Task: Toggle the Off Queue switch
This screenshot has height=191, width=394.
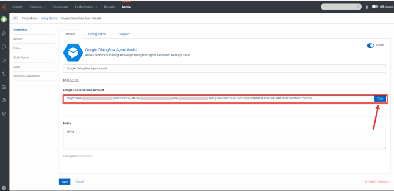Action: 375,7
